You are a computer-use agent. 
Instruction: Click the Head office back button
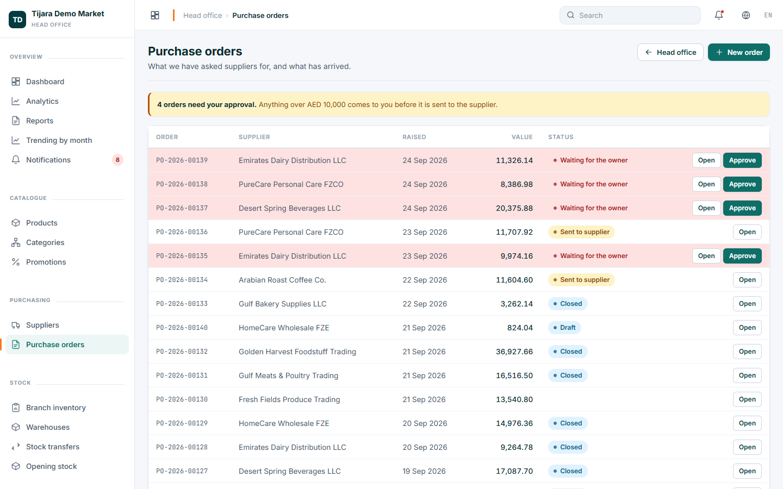pos(670,52)
